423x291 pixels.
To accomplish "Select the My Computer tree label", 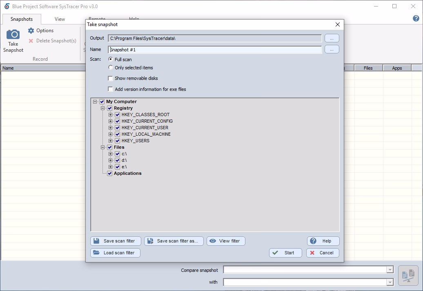I will 121,101.
